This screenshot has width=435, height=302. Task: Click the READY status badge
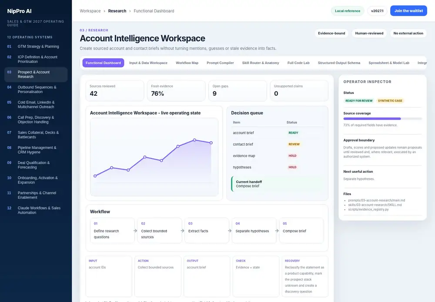(293, 133)
